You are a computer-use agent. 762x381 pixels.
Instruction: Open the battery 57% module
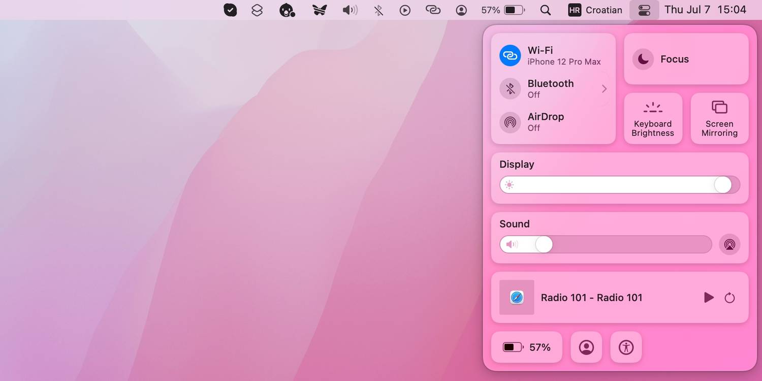527,347
